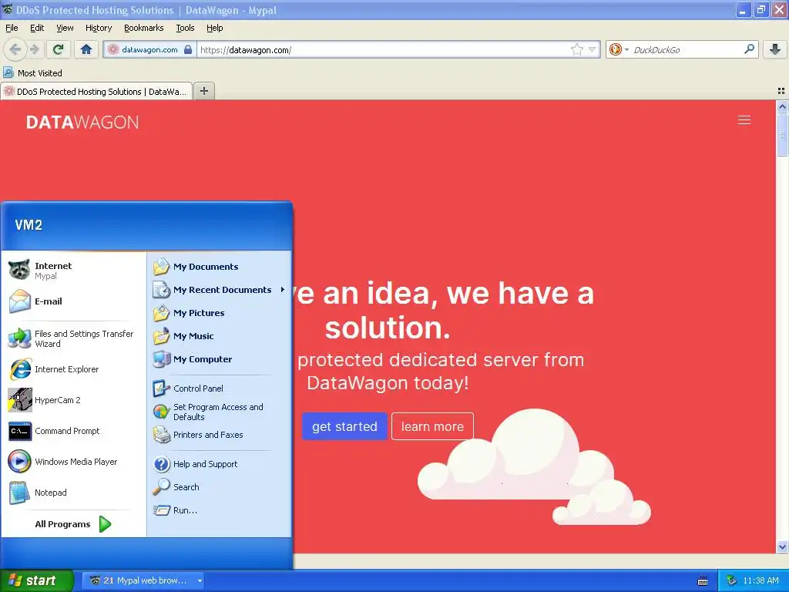
Task: Open the DataWagon hamburger menu
Action: coord(744,119)
